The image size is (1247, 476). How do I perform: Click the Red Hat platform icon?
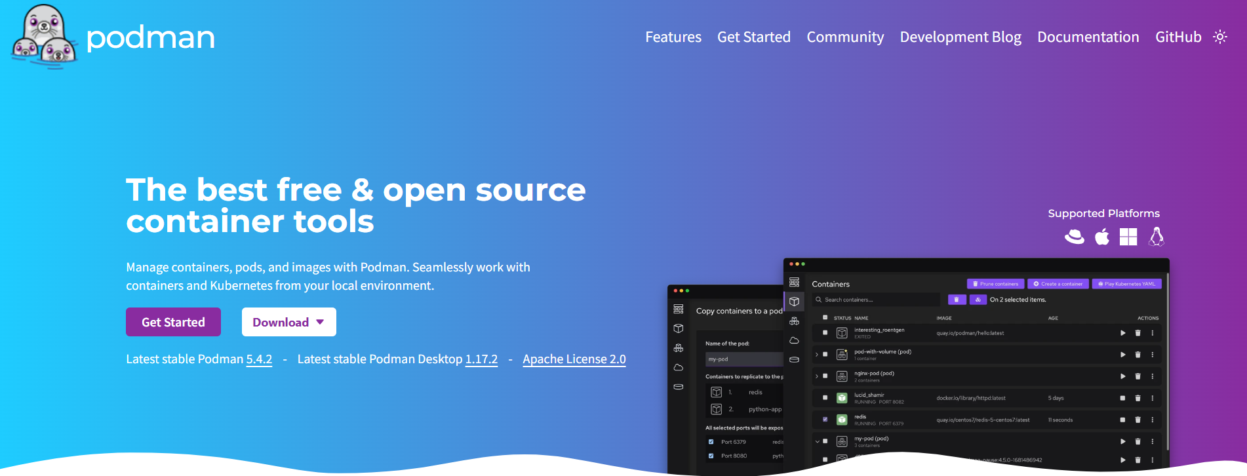(x=1074, y=237)
